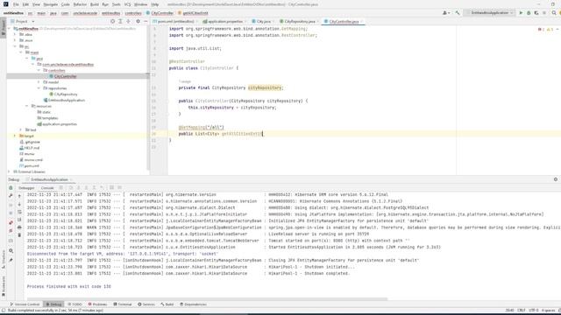This screenshot has height=315, width=561.
Task: Switch to CityRepository.java editor tab
Action: [299, 21]
